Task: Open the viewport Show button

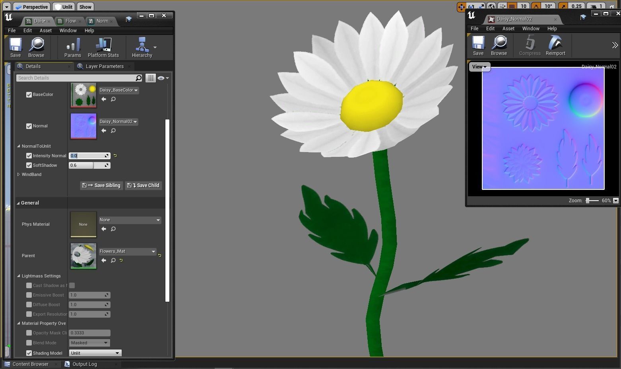Action: coord(85,7)
